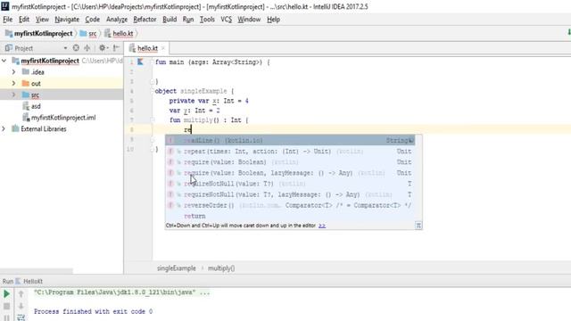Choose requireNotNull with lazyMessage suggestion
Viewport: 571px width, 321px height.
tap(290, 194)
